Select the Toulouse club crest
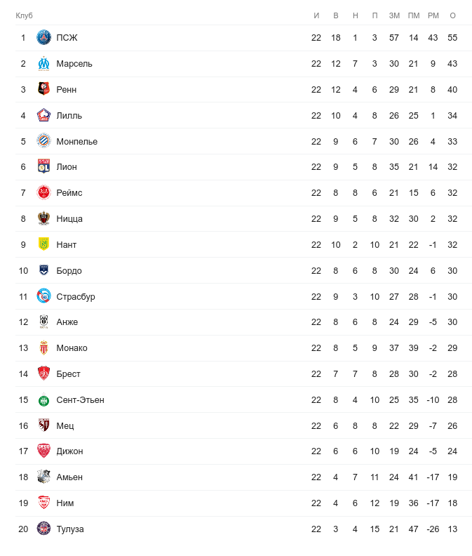This screenshot has width=472, height=556. (43, 529)
